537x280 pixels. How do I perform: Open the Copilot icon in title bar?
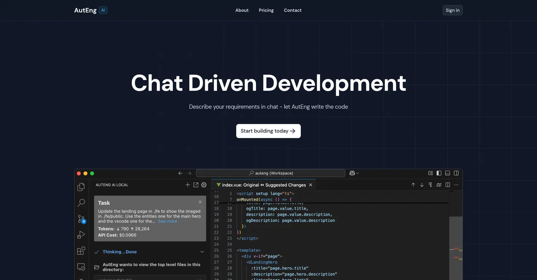pyautogui.click(x=352, y=173)
